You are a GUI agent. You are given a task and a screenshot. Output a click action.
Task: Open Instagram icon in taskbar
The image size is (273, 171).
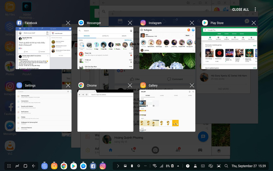tap(103, 166)
